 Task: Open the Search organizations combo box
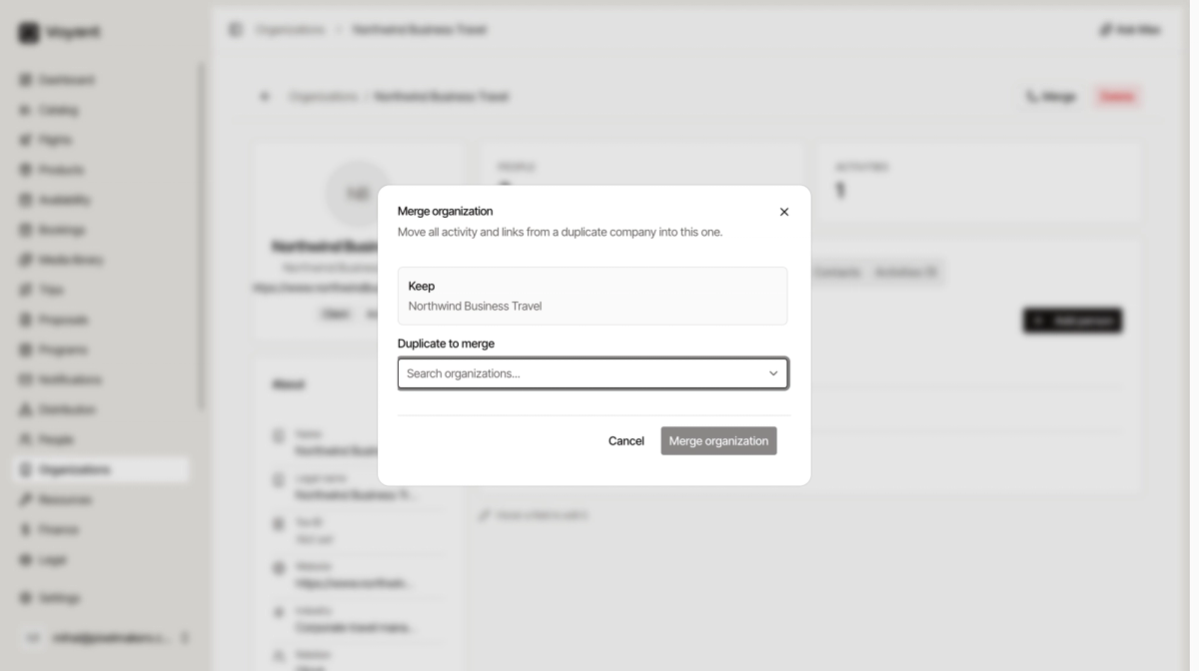[x=593, y=373]
